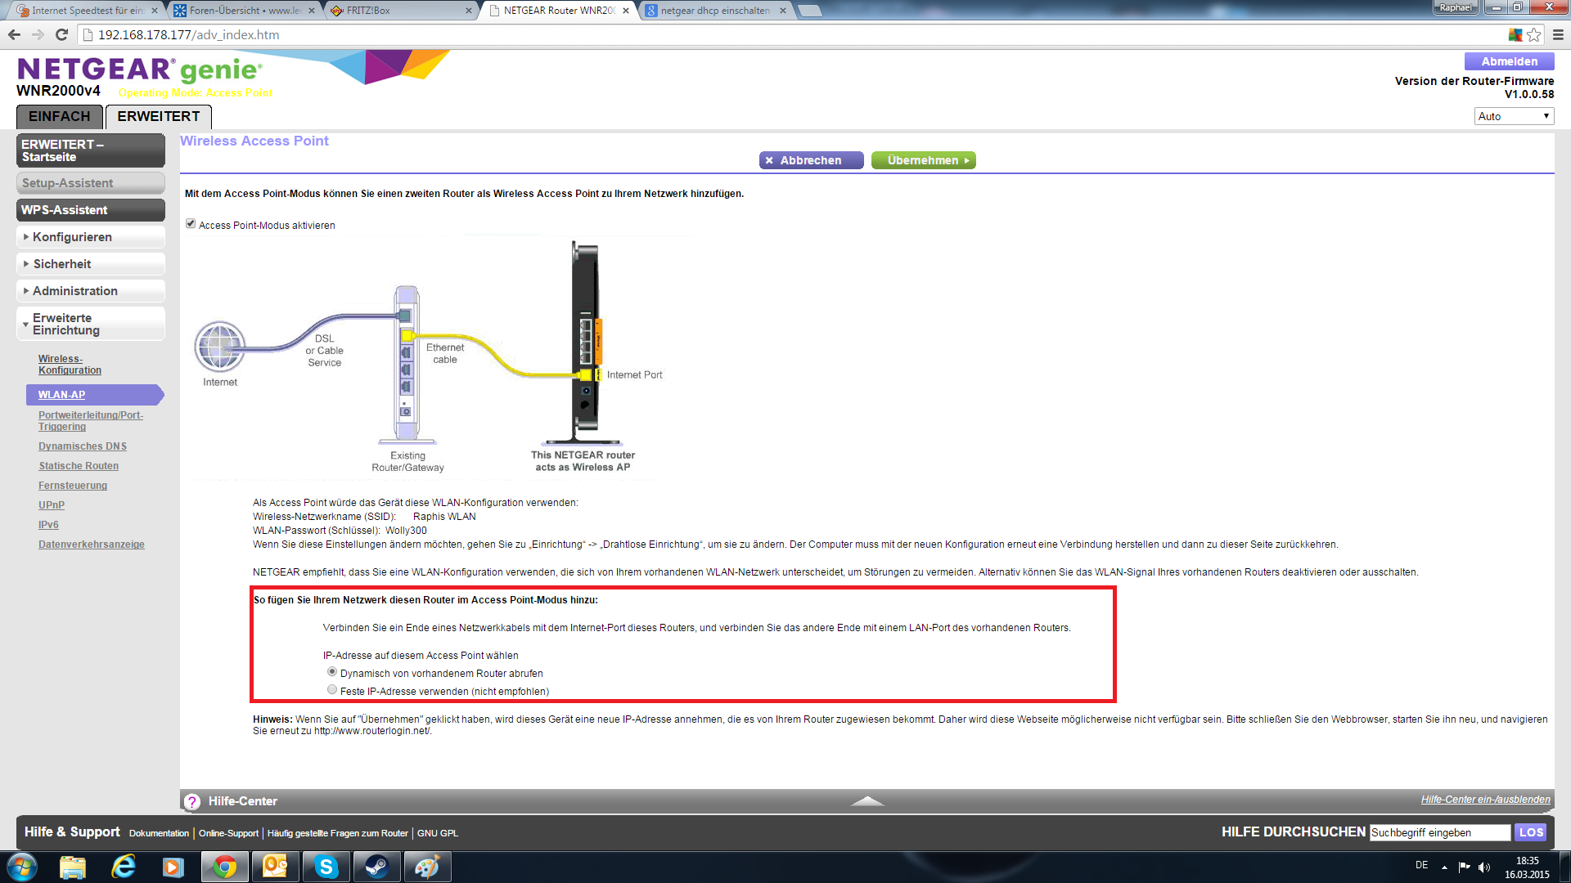Click the browser reload icon
This screenshot has height=883, width=1571.
point(61,34)
